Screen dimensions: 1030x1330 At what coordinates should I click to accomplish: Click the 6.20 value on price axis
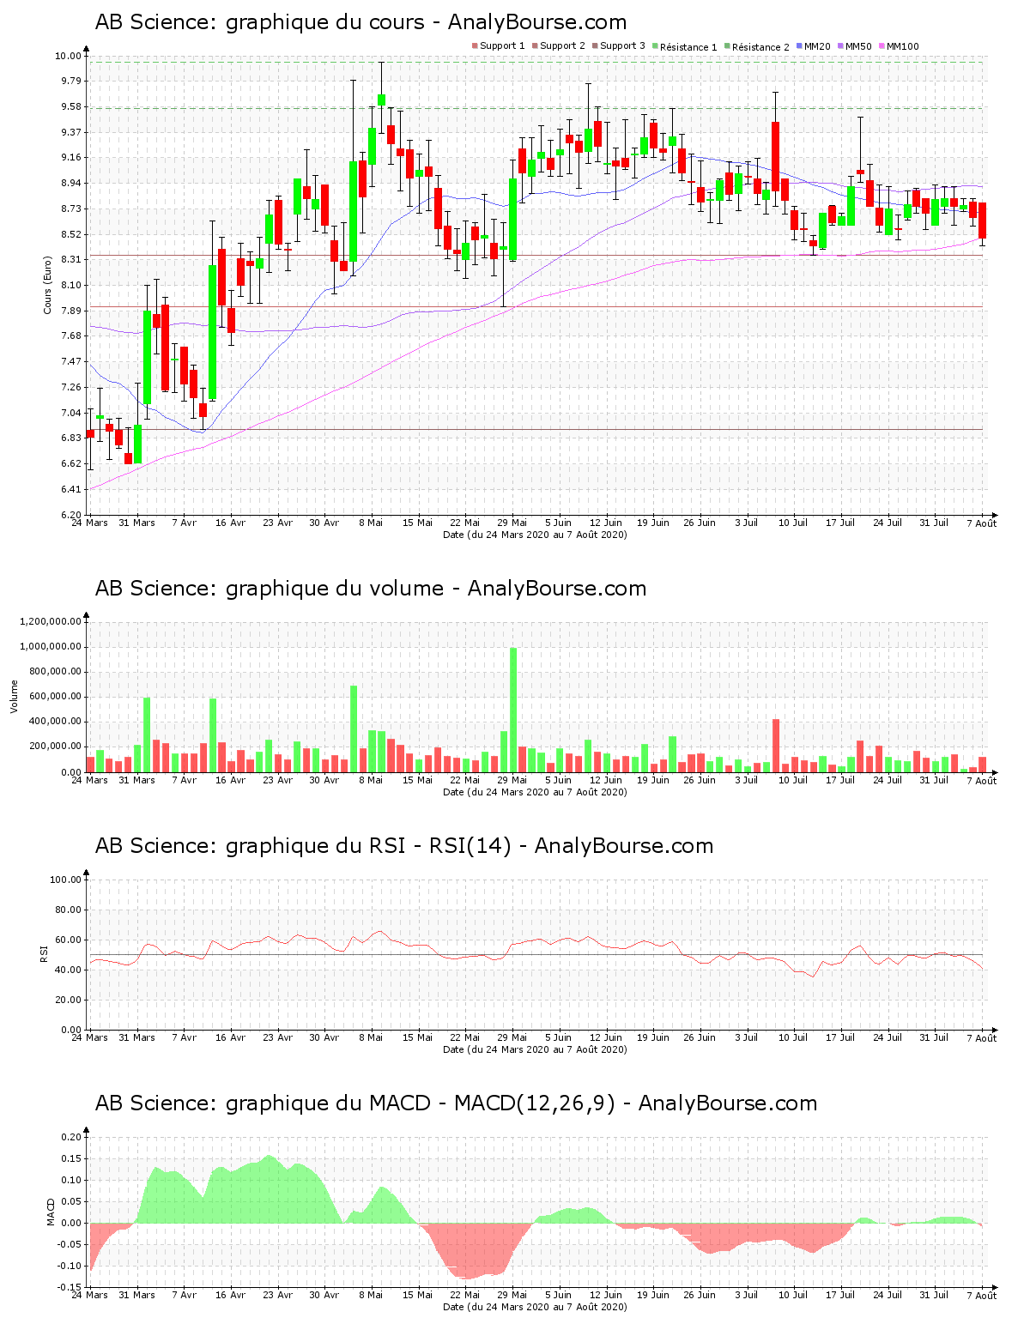click(70, 515)
